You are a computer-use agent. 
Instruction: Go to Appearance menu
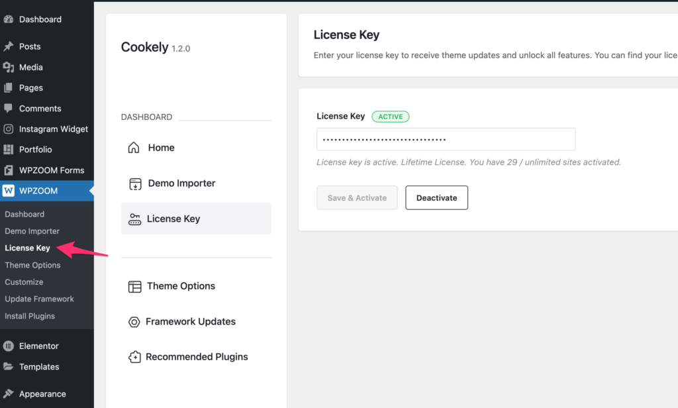(42, 394)
